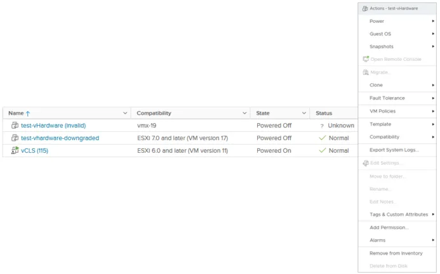Expand the Clone submenu arrow
The height and width of the screenshot is (274, 440).
(x=433, y=85)
